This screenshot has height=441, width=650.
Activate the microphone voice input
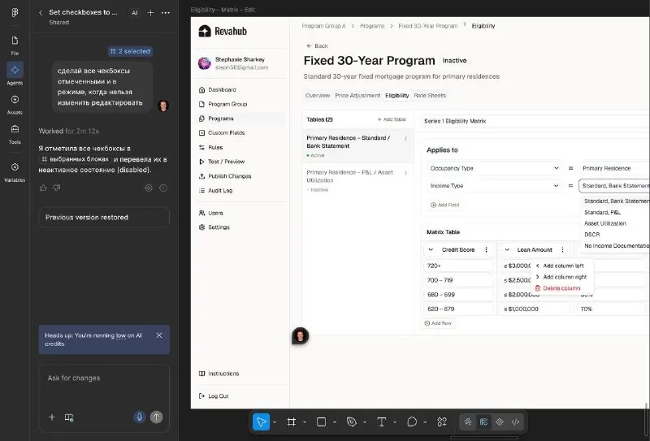140,417
